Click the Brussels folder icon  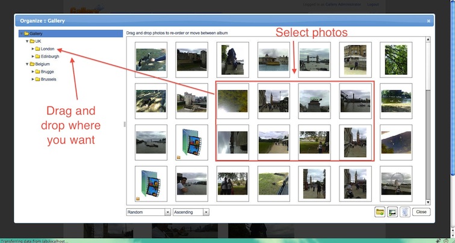click(38, 79)
